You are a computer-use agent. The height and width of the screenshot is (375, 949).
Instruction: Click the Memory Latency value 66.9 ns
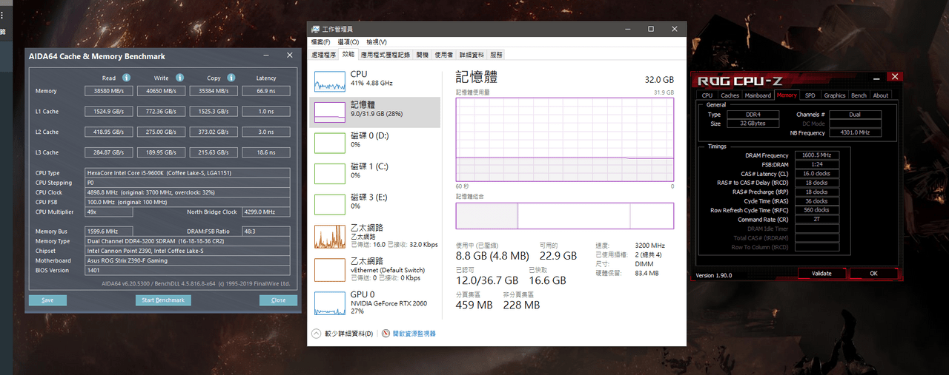(x=266, y=91)
